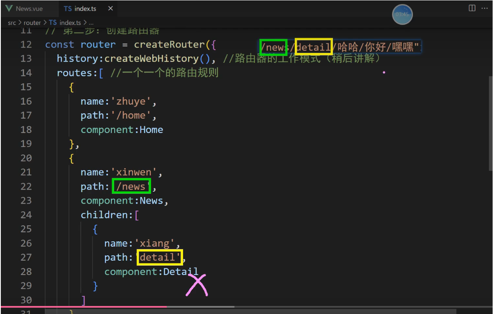Click the split editor right icon
Viewport: 493px width, 314px height.
(472, 8)
